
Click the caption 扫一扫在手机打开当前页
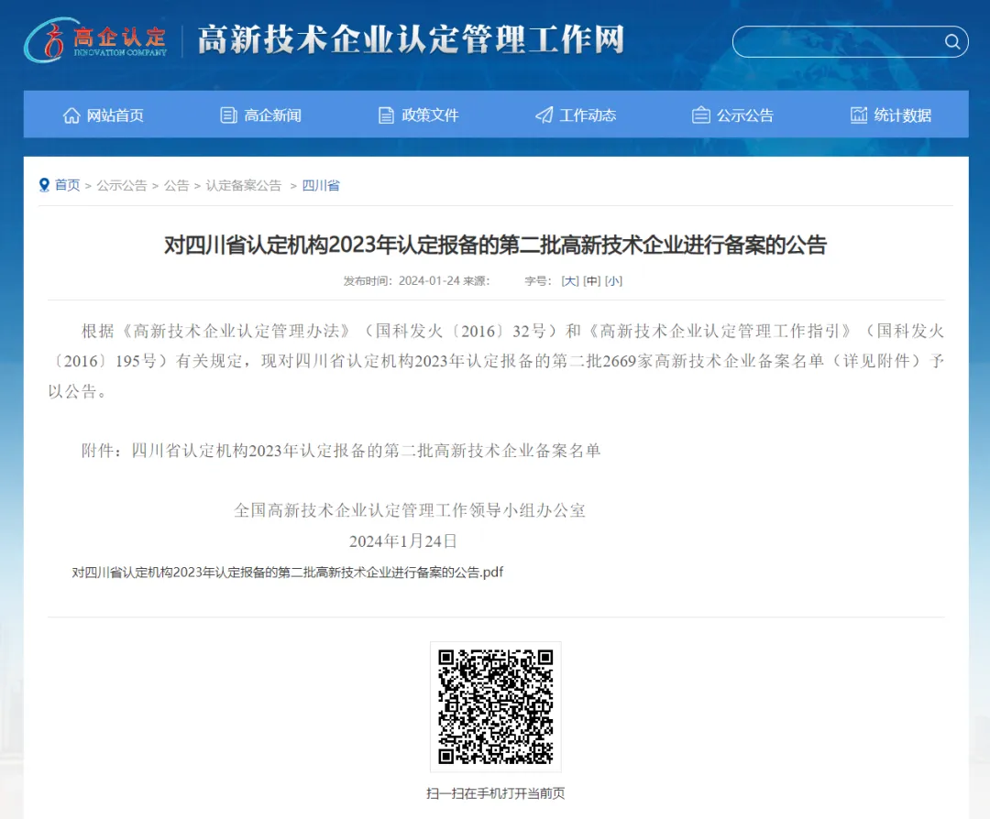pyautogui.click(x=496, y=793)
